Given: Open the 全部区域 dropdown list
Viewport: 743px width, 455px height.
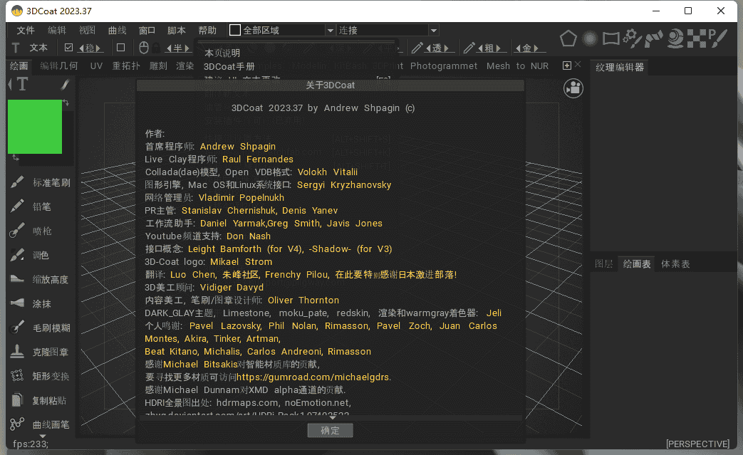Looking at the screenshot, I should coord(330,31).
